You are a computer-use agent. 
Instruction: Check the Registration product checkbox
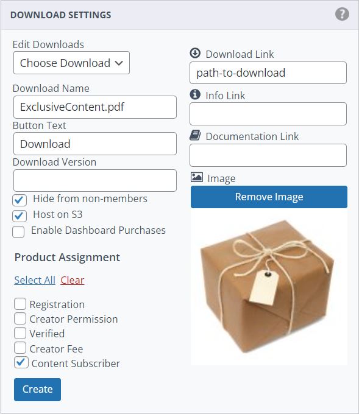20,304
